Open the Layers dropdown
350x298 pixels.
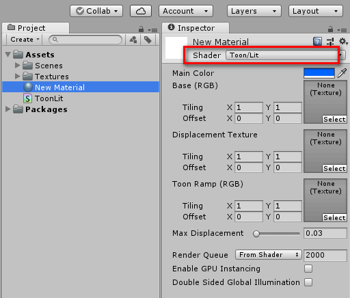(x=254, y=11)
